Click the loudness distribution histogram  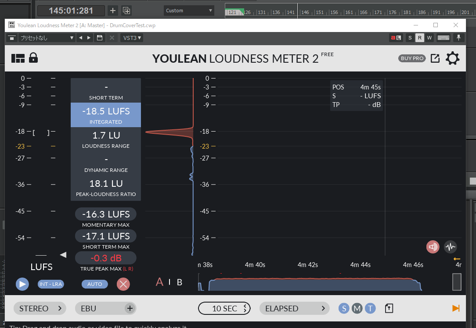(x=169, y=167)
